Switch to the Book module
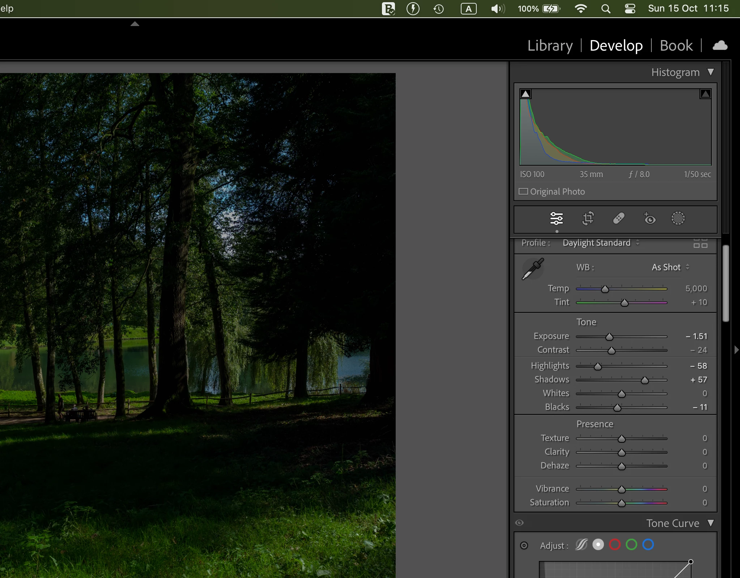740x578 pixels. coord(676,46)
